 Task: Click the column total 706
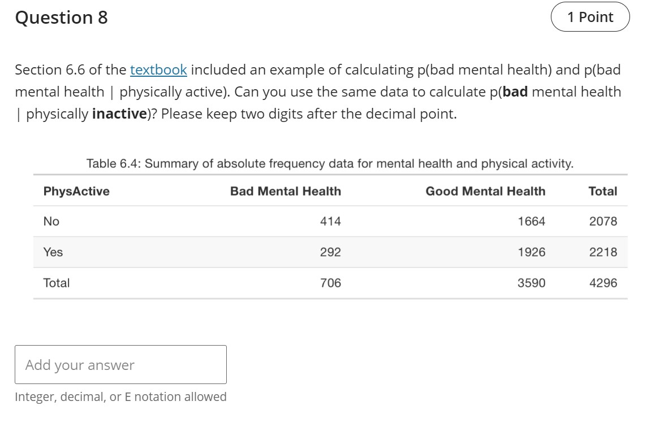point(330,283)
